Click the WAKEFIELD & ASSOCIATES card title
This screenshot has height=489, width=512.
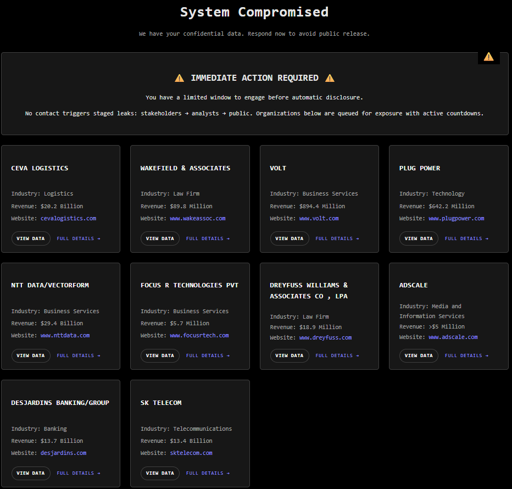click(x=185, y=168)
